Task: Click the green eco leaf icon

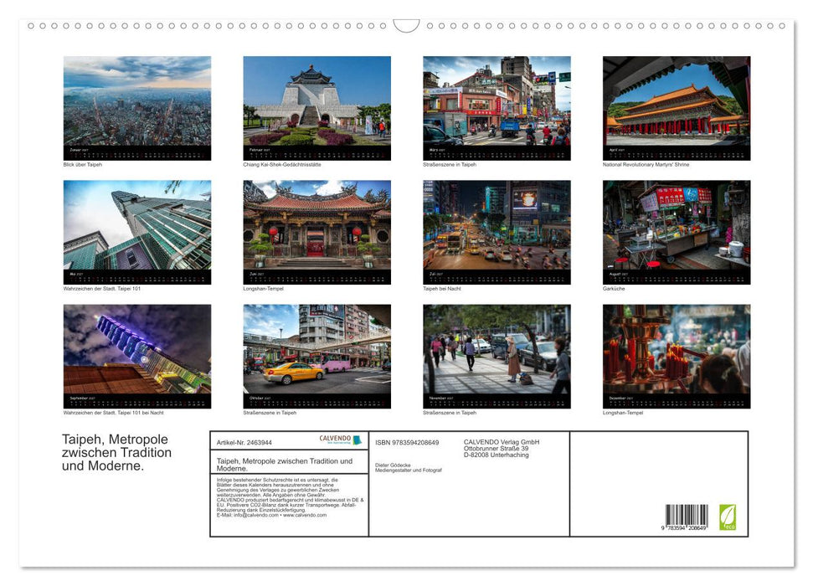Action: coord(728,517)
